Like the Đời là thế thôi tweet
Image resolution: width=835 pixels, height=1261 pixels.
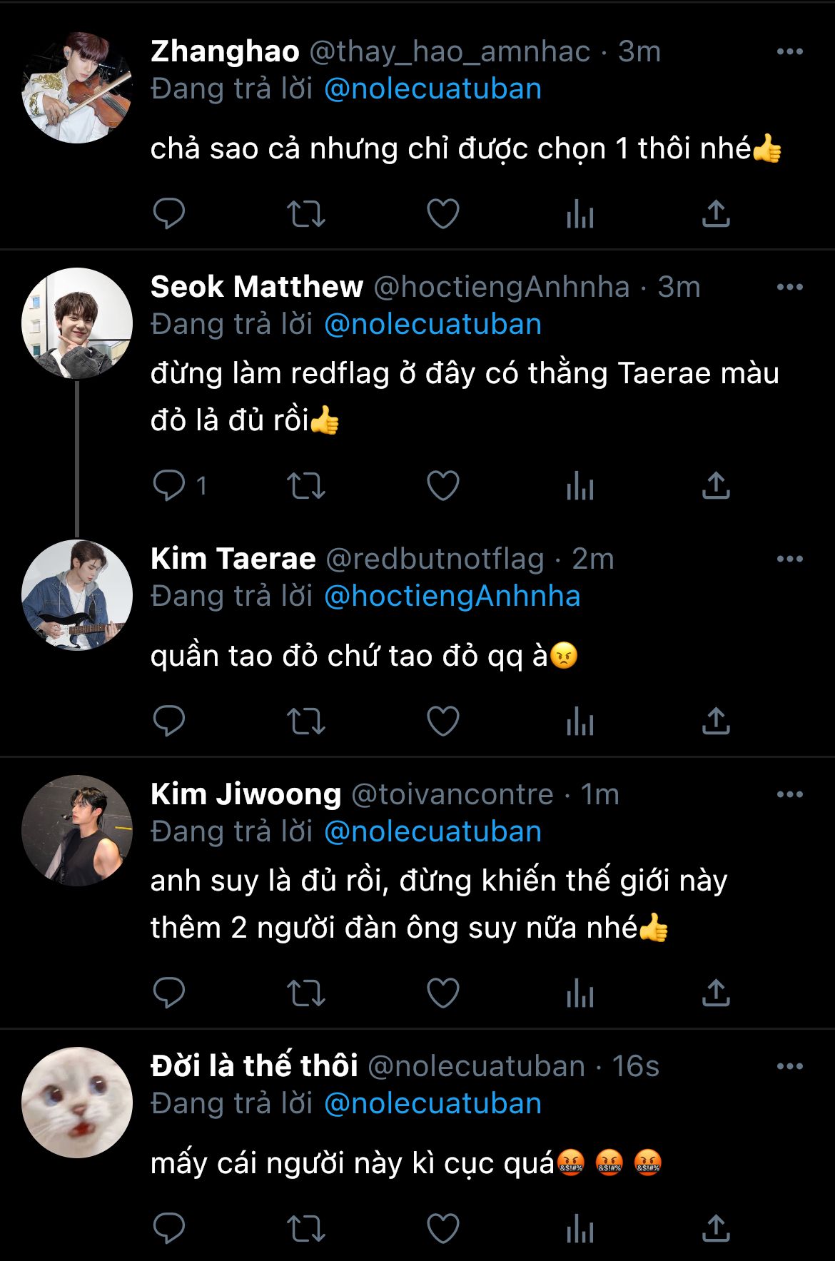pyautogui.click(x=442, y=1229)
